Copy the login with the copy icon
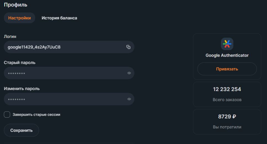 [128, 47]
